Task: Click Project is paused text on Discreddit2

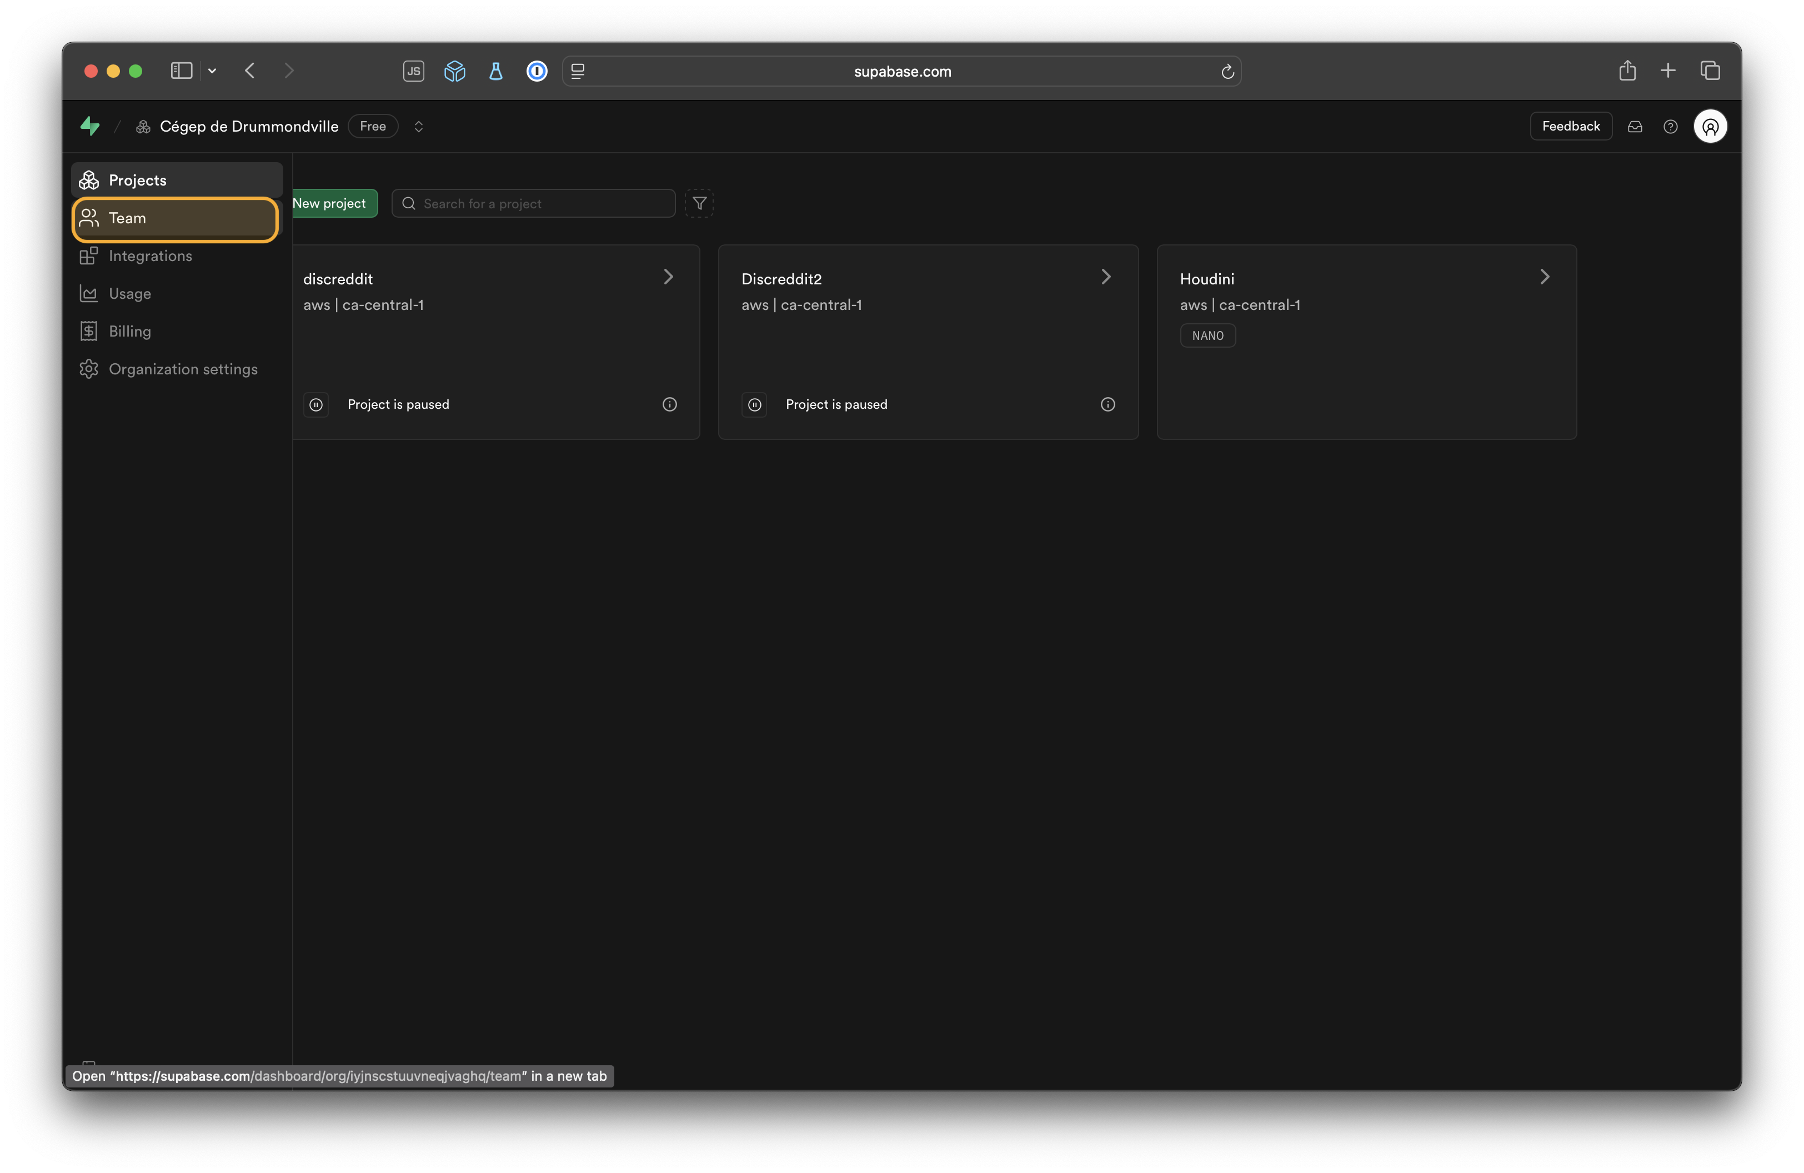Action: coord(837,405)
